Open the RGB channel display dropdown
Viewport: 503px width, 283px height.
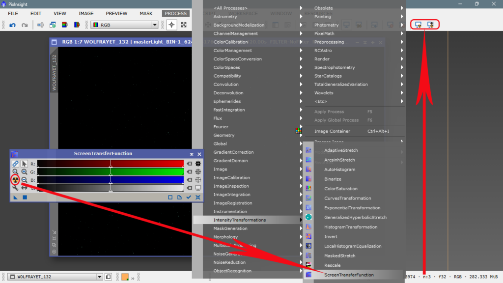tap(124, 25)
